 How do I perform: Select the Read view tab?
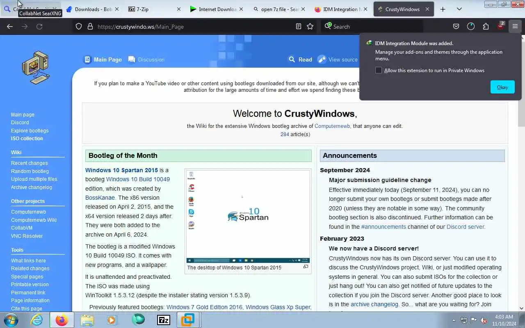[x=300, y=59]
